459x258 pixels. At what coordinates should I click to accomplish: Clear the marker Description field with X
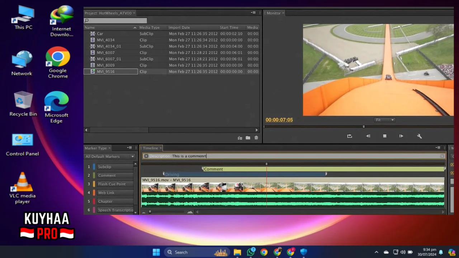point(146,156)
